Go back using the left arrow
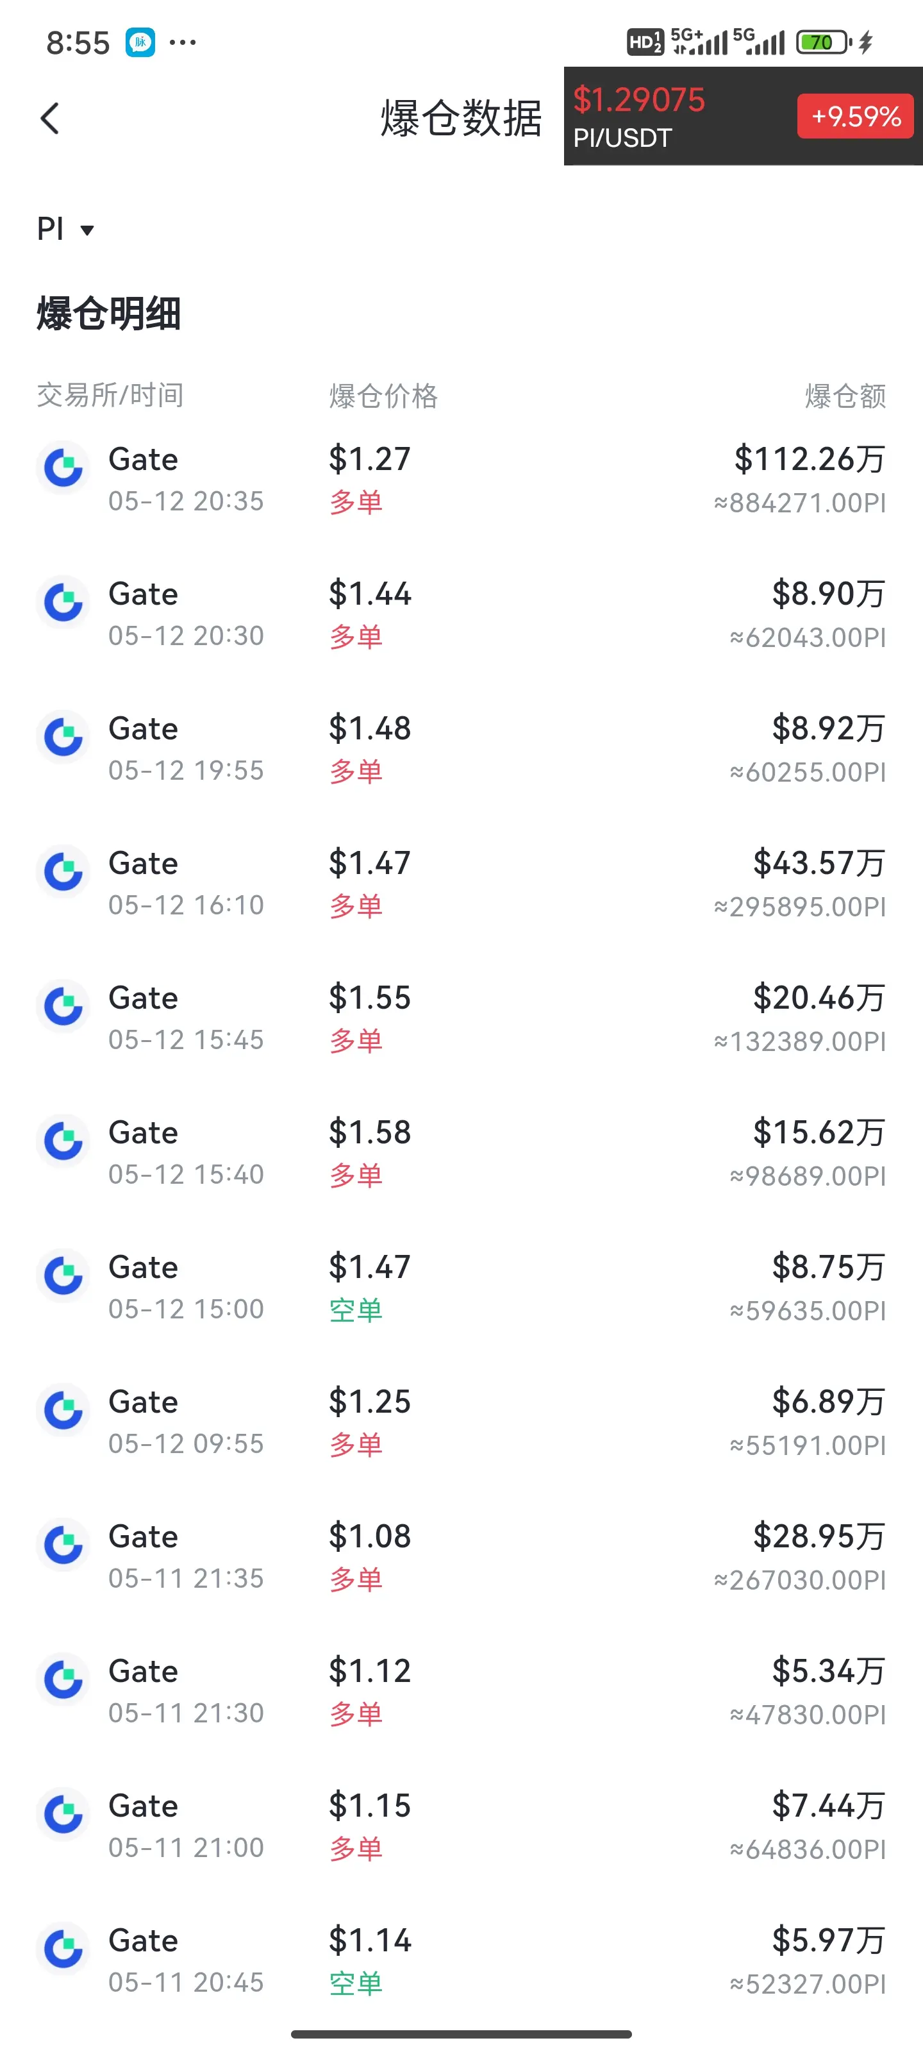 tap(50, 119)
